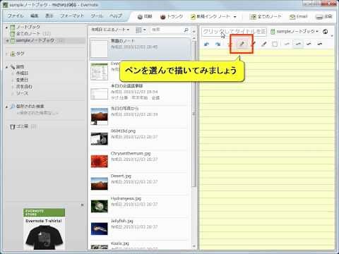Open the Desert.jpg note

coord(139,183)
